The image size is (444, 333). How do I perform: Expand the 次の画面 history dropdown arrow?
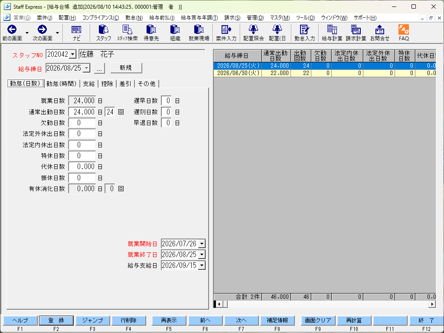(x=58, y=33)
